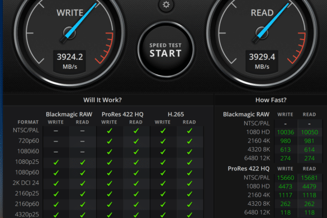Viewport: 327px width, 218px height.
Task: Click Blackmagic RAW heading in How Fast panel
Action: click(x=246, y=115)
